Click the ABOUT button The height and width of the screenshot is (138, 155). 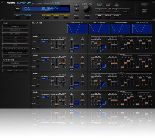tap(144, 12)
